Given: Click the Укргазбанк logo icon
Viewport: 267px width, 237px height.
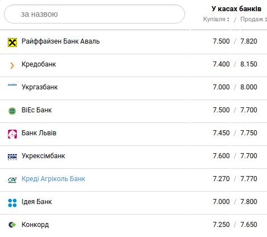Looking at the screenshot, I should coord(12,85).
